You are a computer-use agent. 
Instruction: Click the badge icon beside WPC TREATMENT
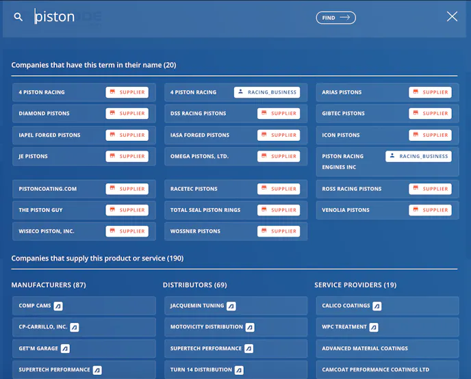[x=374, y=327]
